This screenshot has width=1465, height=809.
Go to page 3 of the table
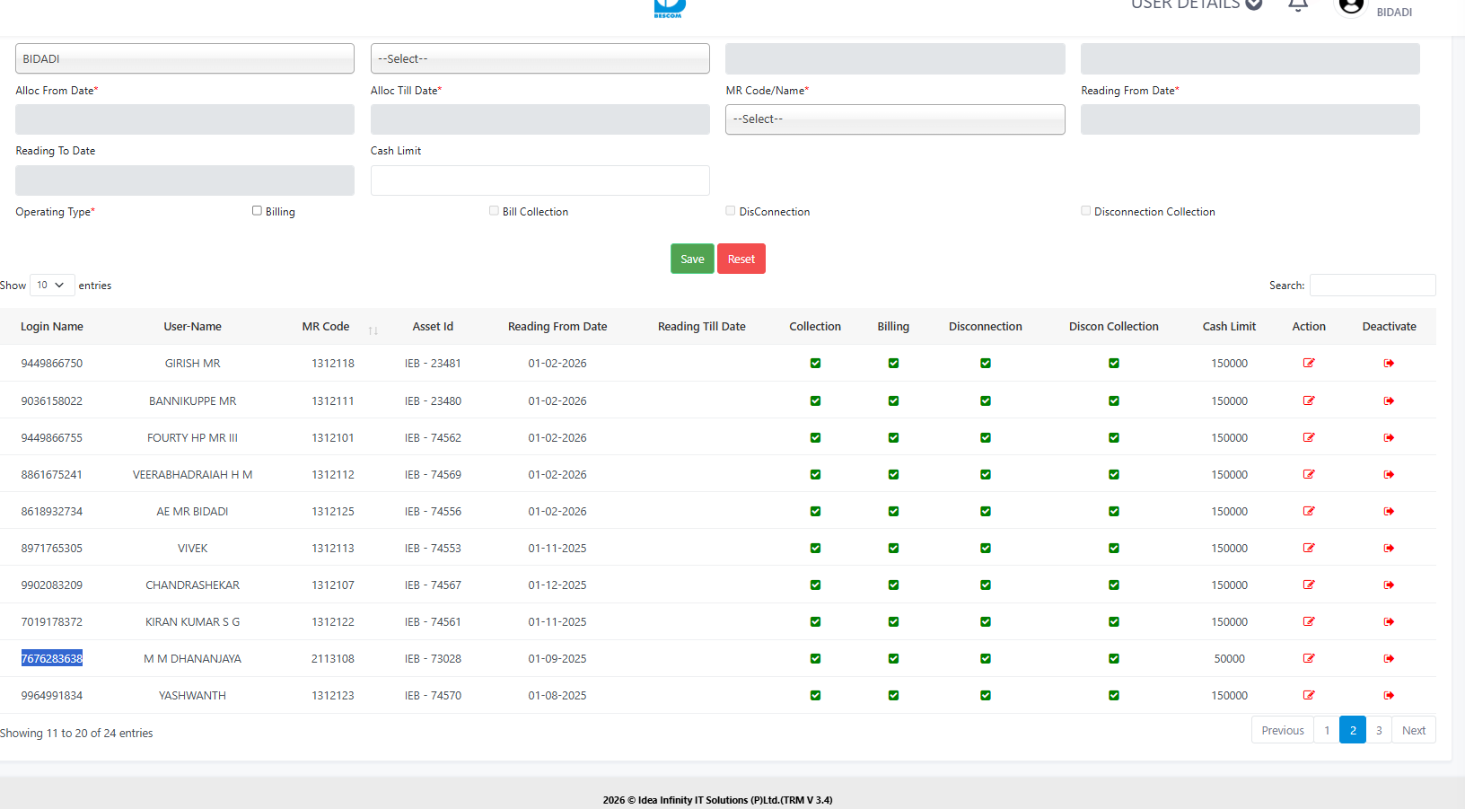(x=1378, y=731)
